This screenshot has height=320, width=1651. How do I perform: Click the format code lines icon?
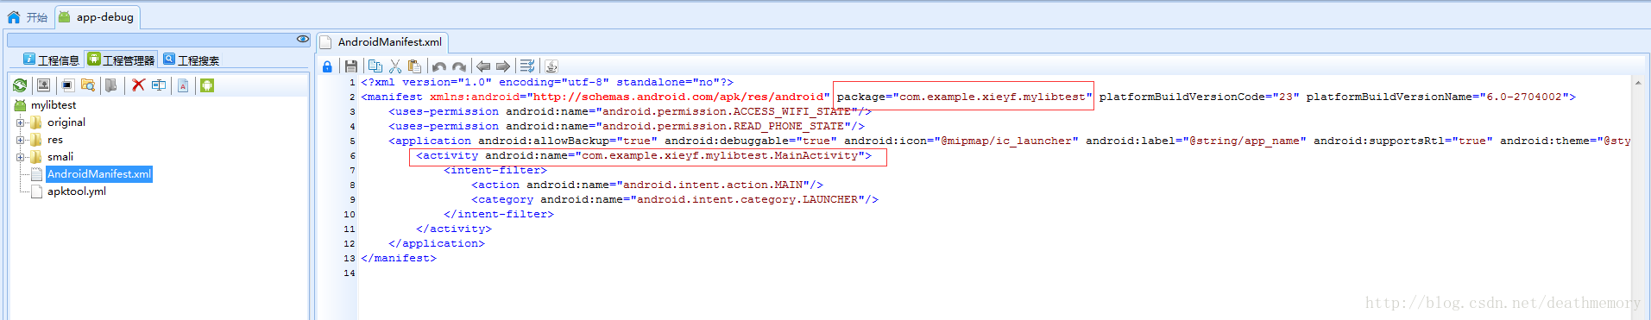(527, 66)
